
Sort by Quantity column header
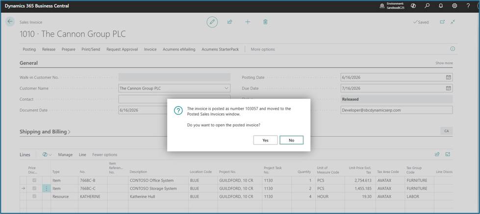click(x=304, y=172)
